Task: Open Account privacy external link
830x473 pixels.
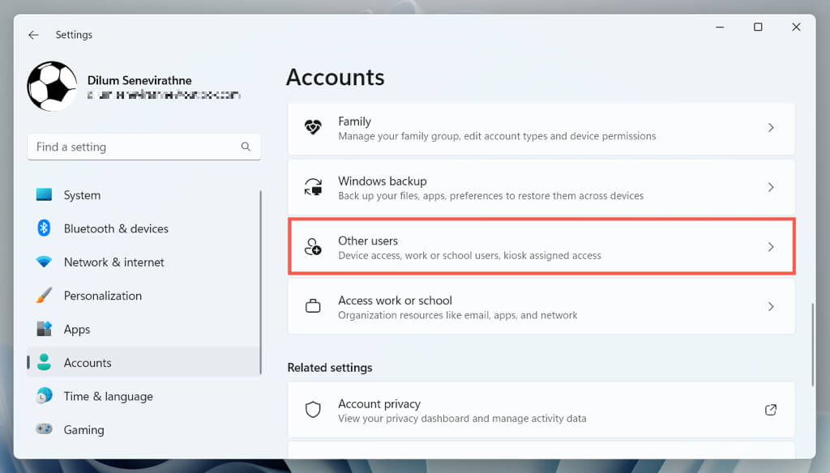Action: (771, 410)
